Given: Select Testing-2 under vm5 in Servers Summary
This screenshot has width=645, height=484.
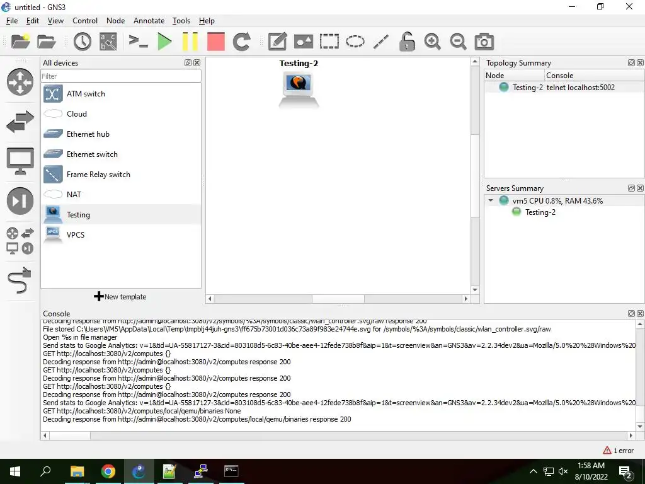Looking at the screenshot, I should click(540, 212).
